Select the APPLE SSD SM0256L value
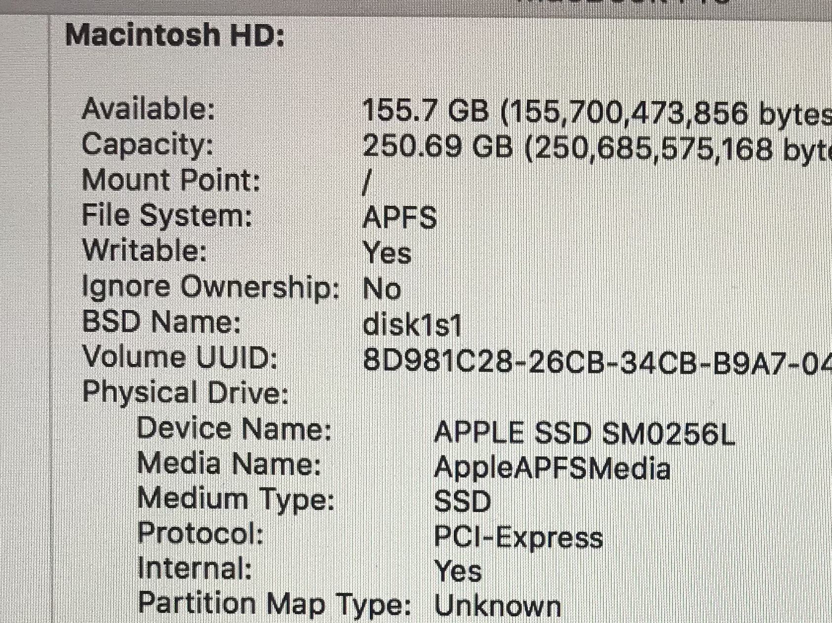 (585, 433)
